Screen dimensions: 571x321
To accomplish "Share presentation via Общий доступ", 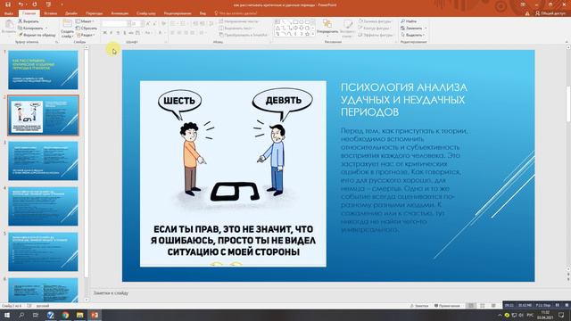I will tap(550, 13).
